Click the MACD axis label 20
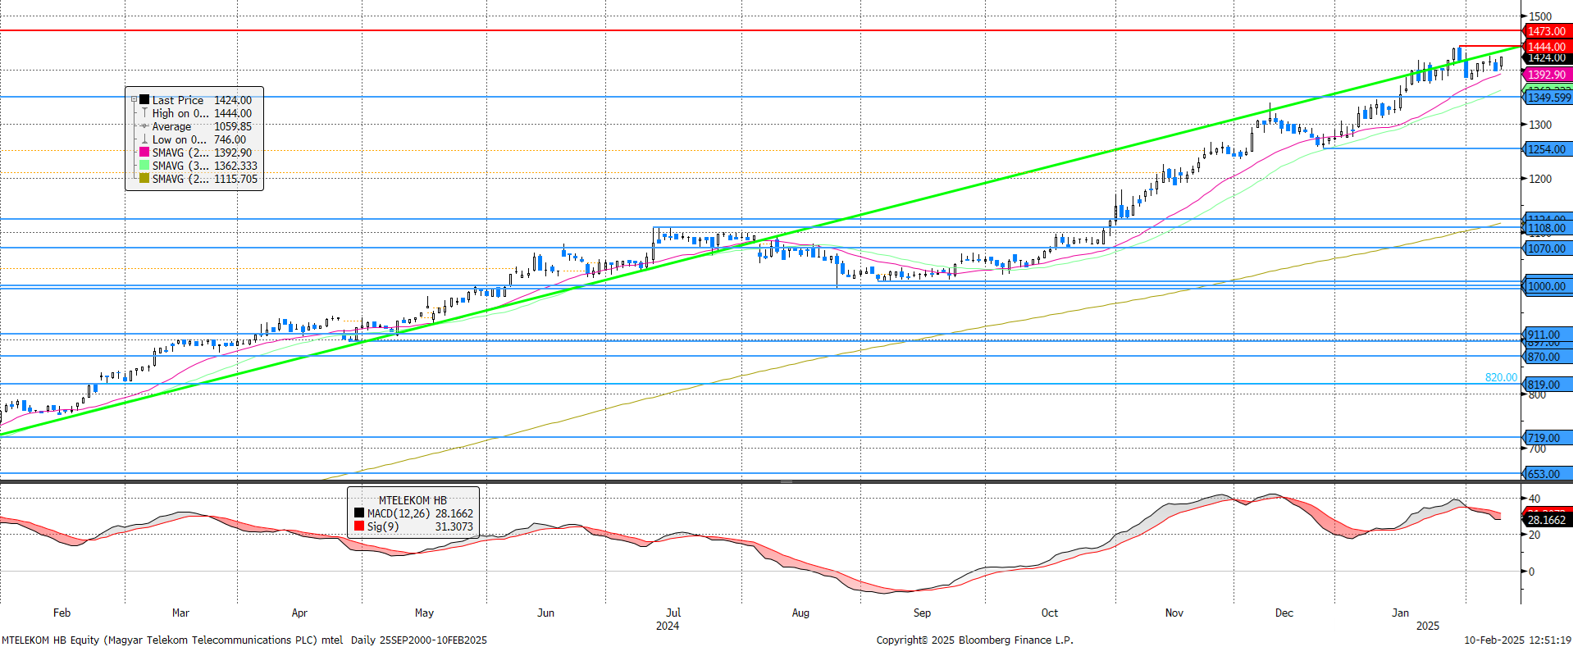1573x647 pixels. point(1534,535)
